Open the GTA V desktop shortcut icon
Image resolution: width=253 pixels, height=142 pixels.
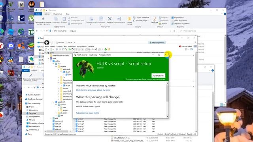pyautogui.click(x=11, y=4)
